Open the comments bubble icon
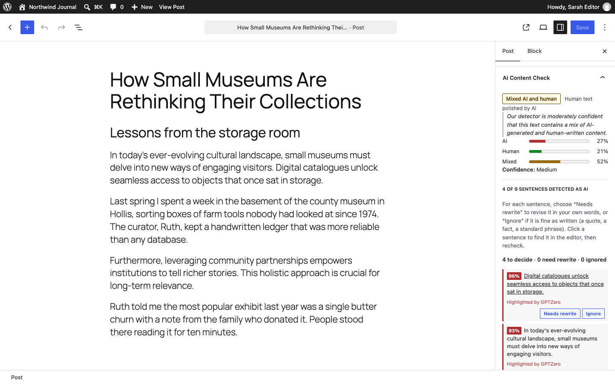The height and width of the screenshot is (384, 615). (113, 7)
